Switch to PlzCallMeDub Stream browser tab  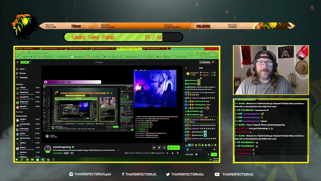click(x=104, y=48)
